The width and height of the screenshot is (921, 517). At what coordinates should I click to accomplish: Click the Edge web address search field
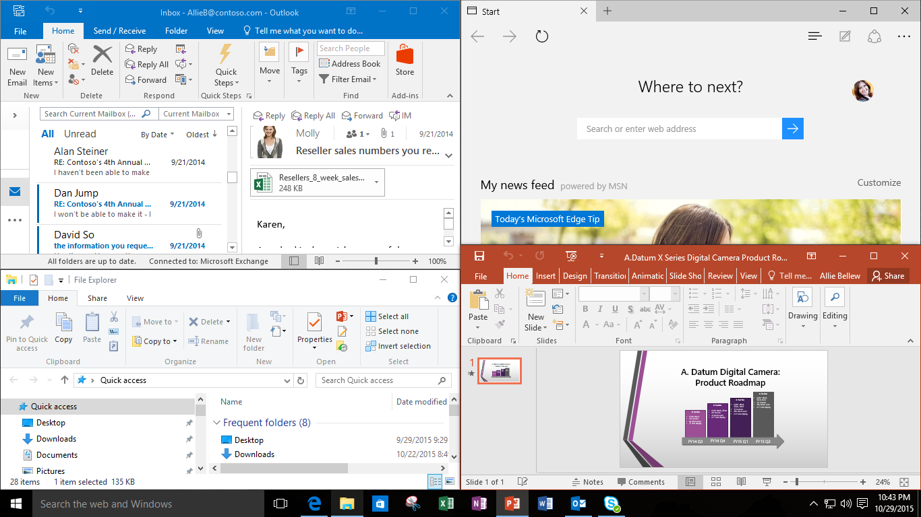(680, 129)
